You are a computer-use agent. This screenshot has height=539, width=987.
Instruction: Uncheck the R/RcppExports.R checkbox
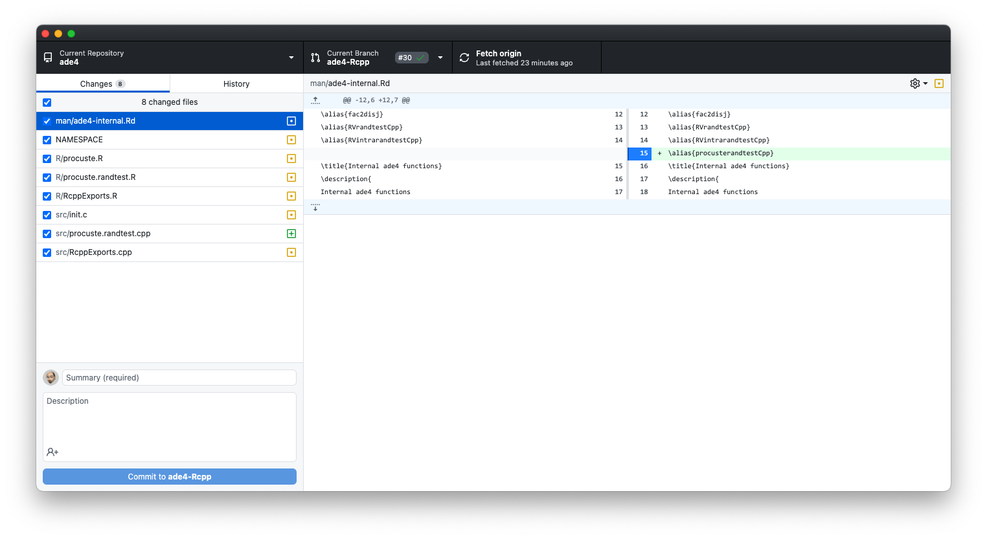point(47,196)
